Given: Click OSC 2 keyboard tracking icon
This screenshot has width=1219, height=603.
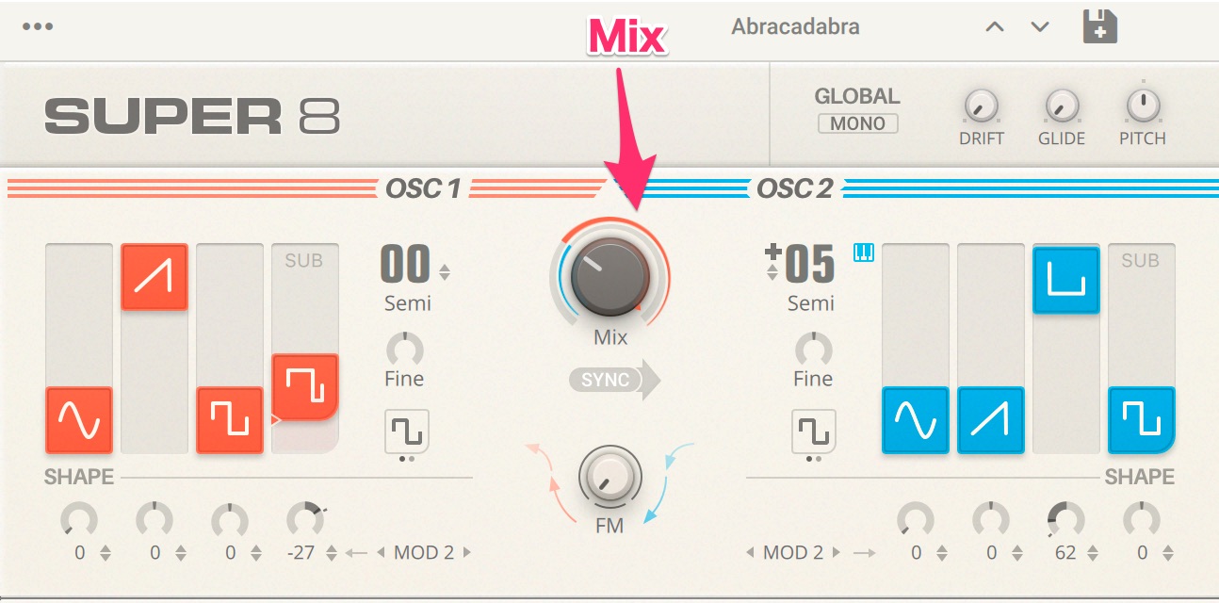Looking at the screenshot, I should click(x=864, y=253).
